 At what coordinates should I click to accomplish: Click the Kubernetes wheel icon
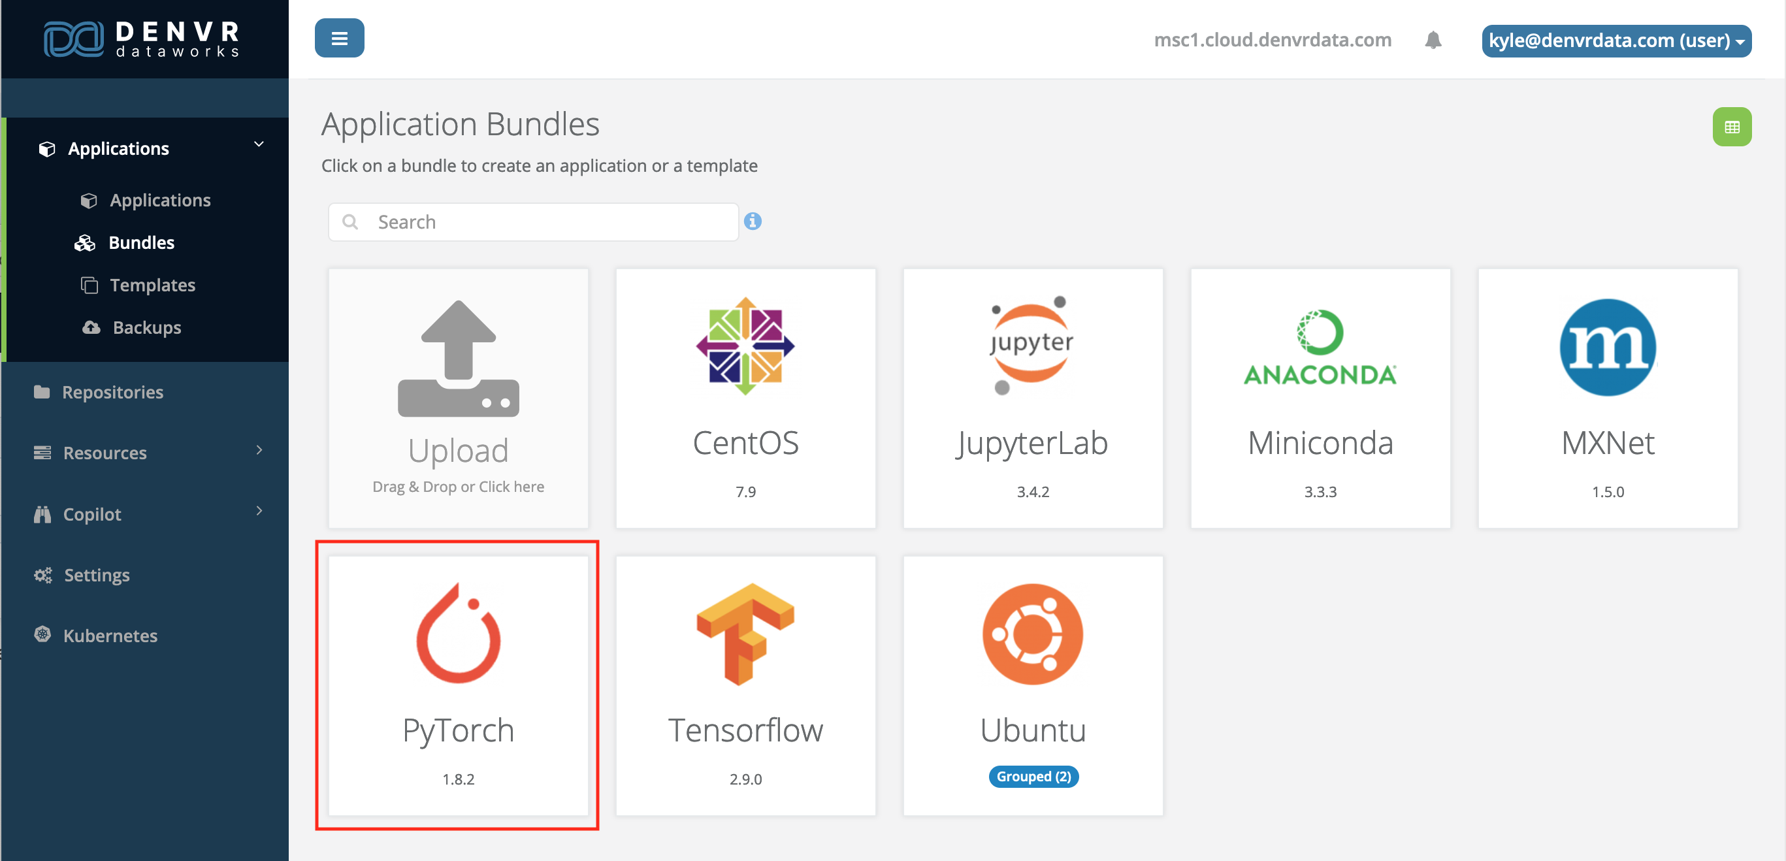(42, 635)
